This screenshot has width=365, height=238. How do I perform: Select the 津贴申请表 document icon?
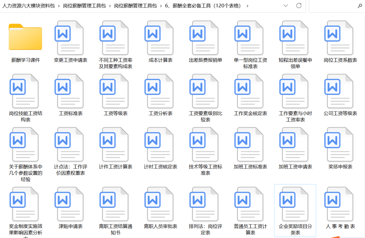[69, 204]
